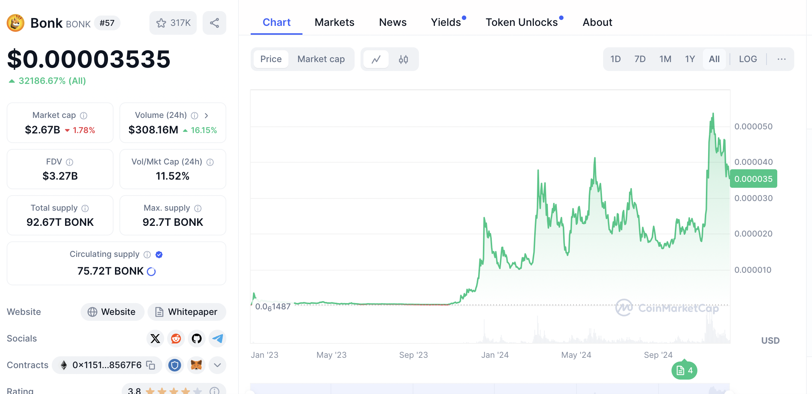Screen dimensions: 812x394
Task: Open the share button
Action: (214, 23)
